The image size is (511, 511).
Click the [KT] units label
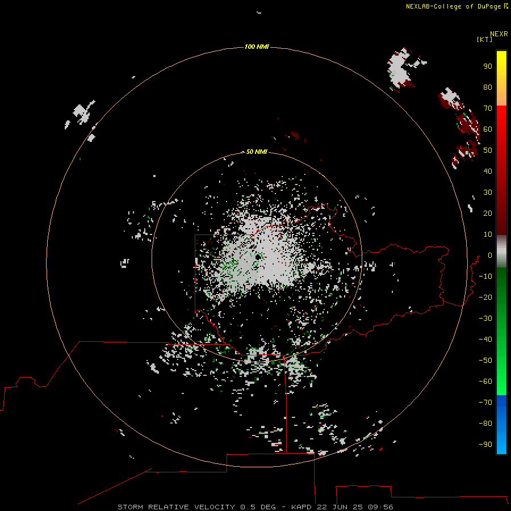pos(485,39)
